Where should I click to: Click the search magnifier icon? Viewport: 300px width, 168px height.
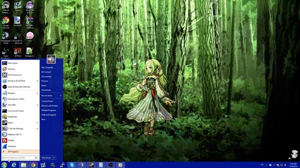coord(36,158)
